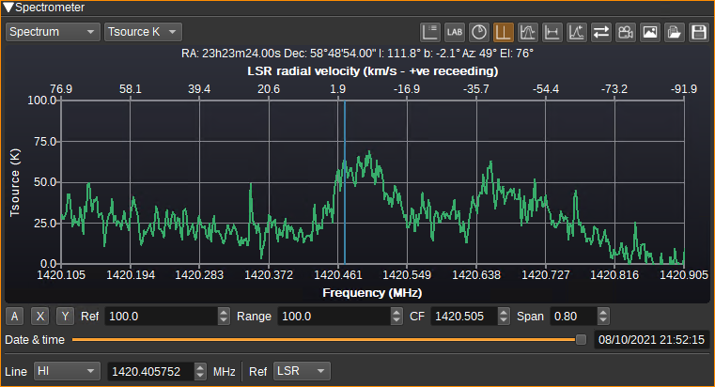The image size is (715, 387).
Task: Click the peak marker chart icon
Action: pyautogui.click(x=577, y=32)
